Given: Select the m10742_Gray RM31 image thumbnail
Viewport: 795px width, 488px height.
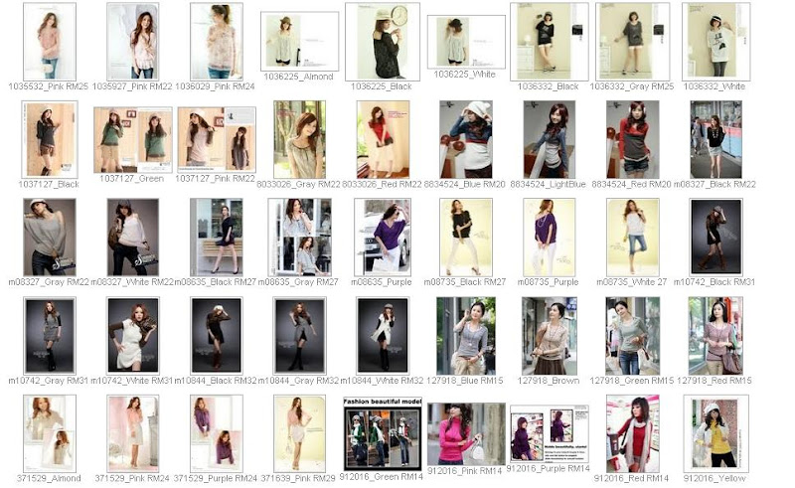Looking at the screenshot, I should tap(50, 336).
